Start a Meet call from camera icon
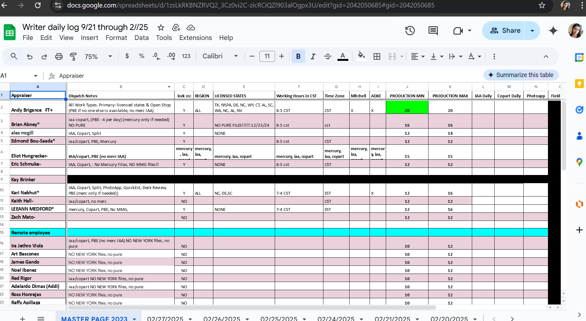The image size is (586, 321). (458, 31)
